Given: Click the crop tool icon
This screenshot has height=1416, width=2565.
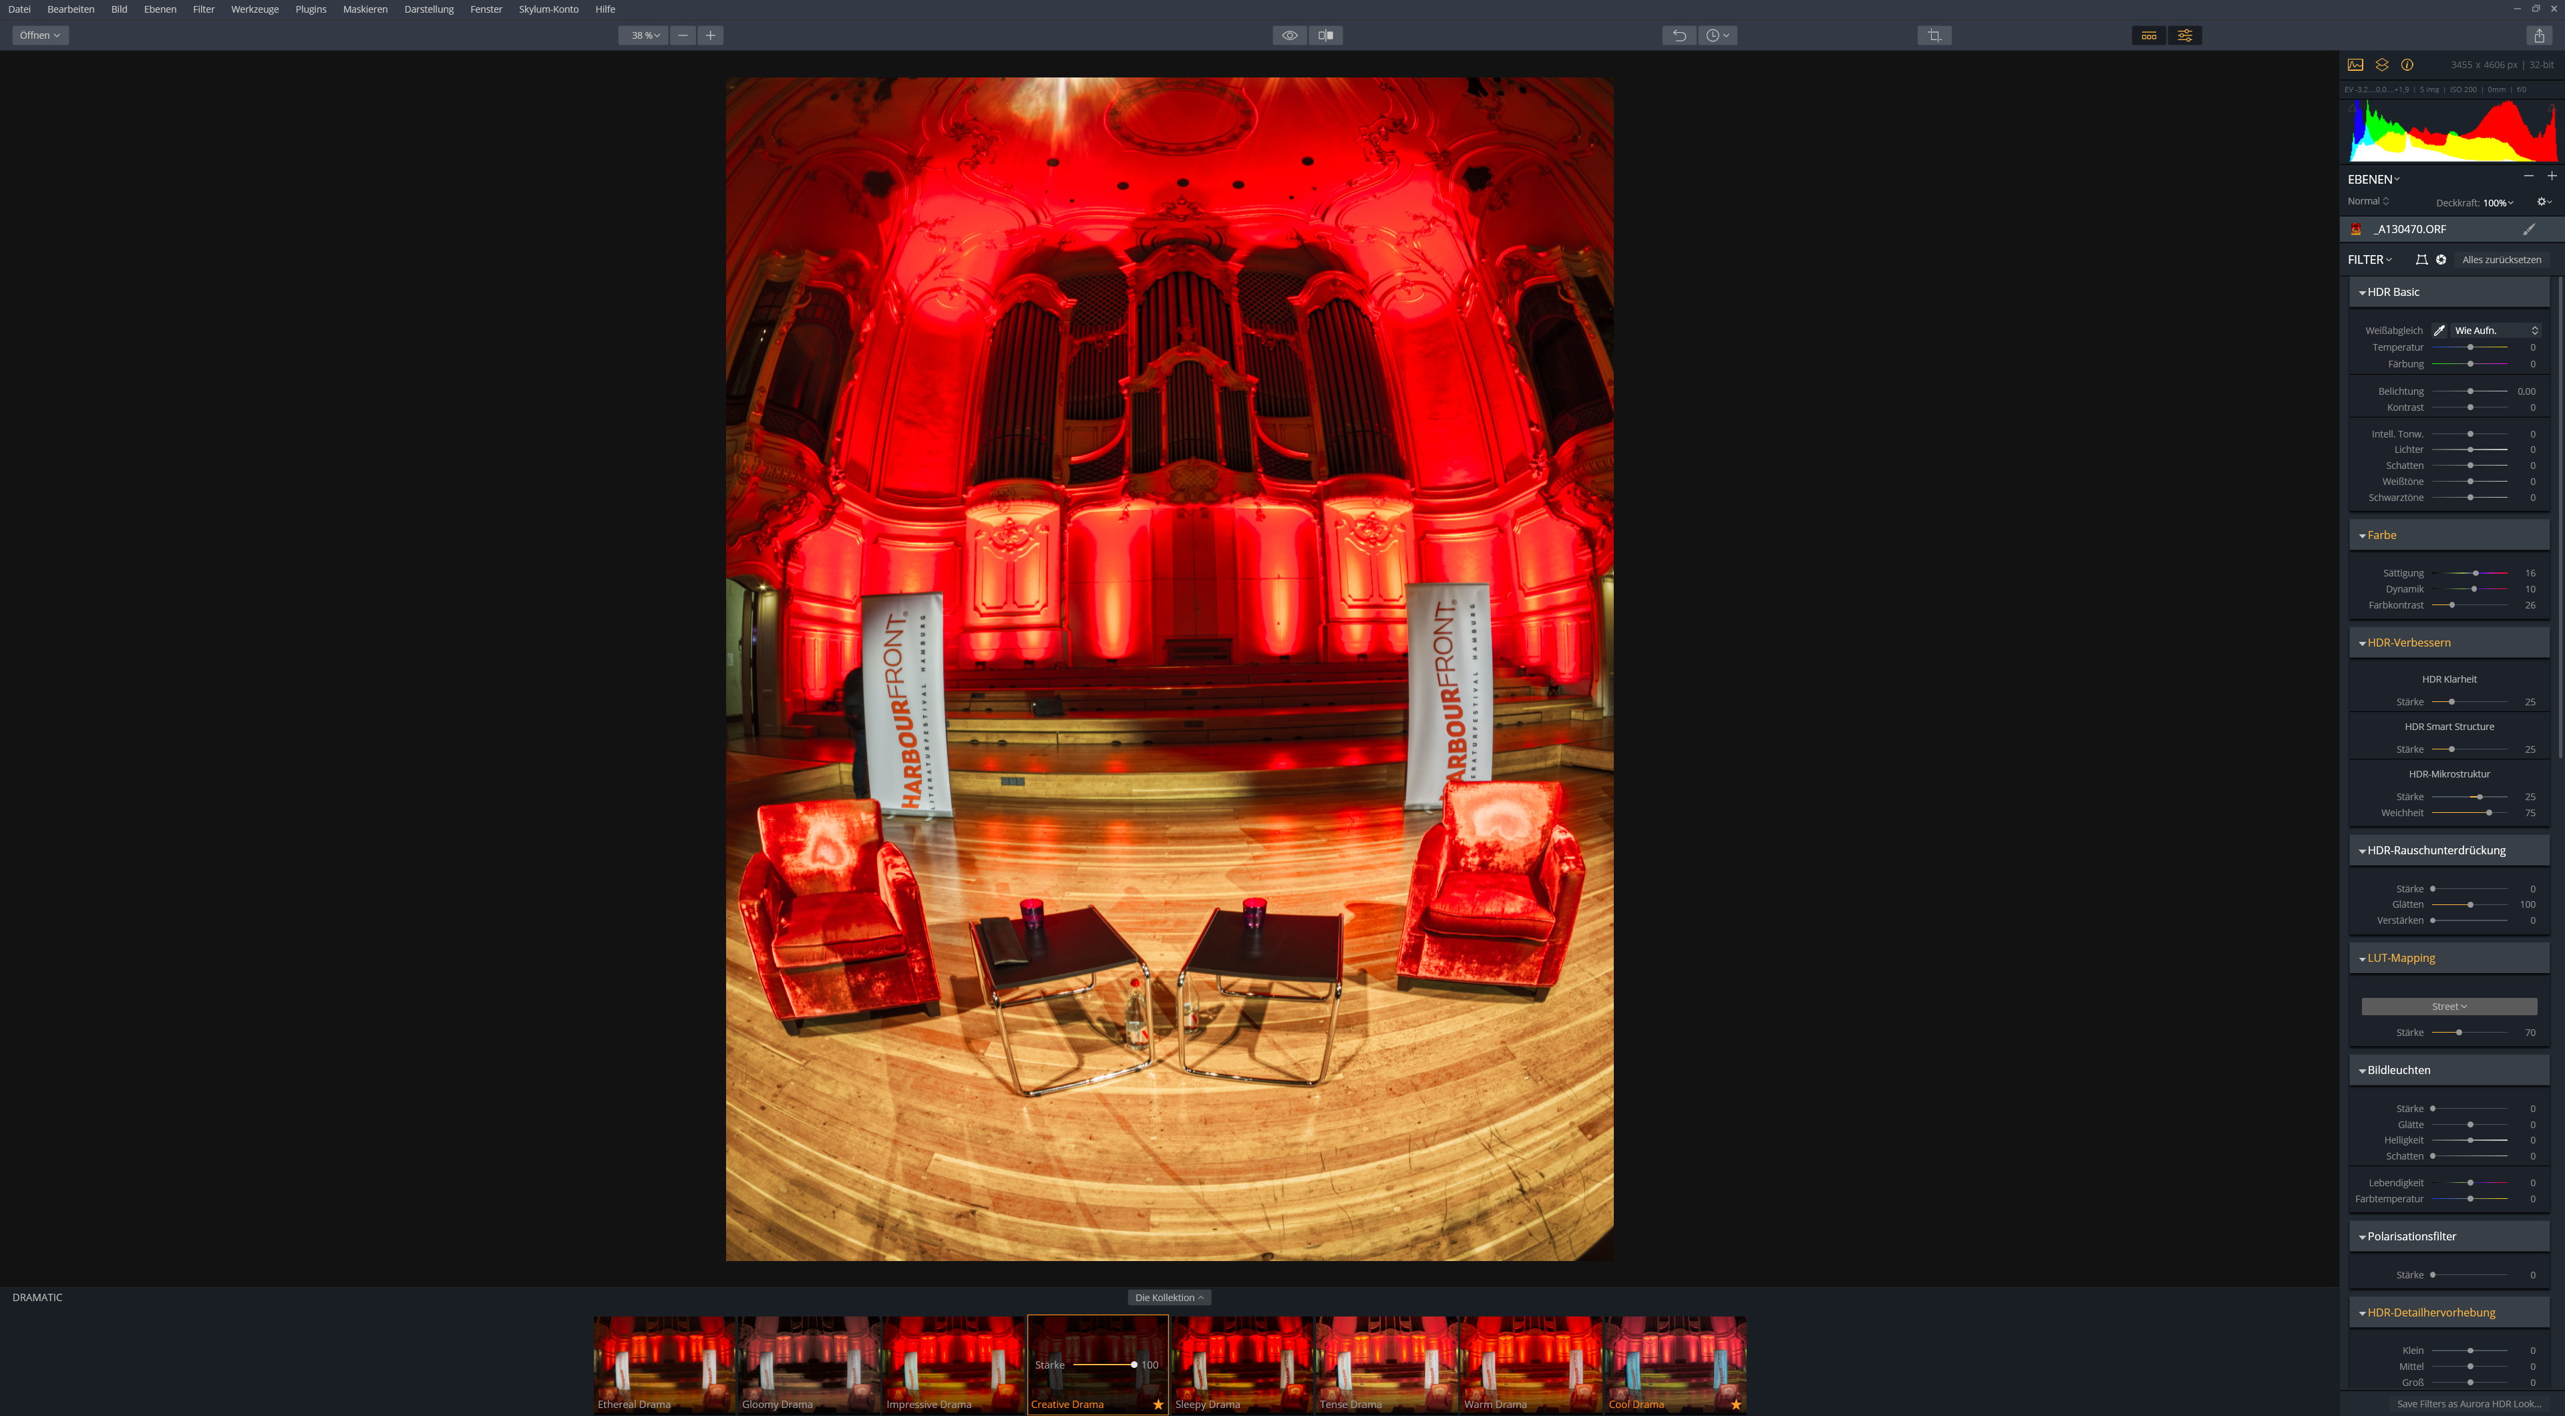Looking at the screenshot, I should coord(1934,36).
